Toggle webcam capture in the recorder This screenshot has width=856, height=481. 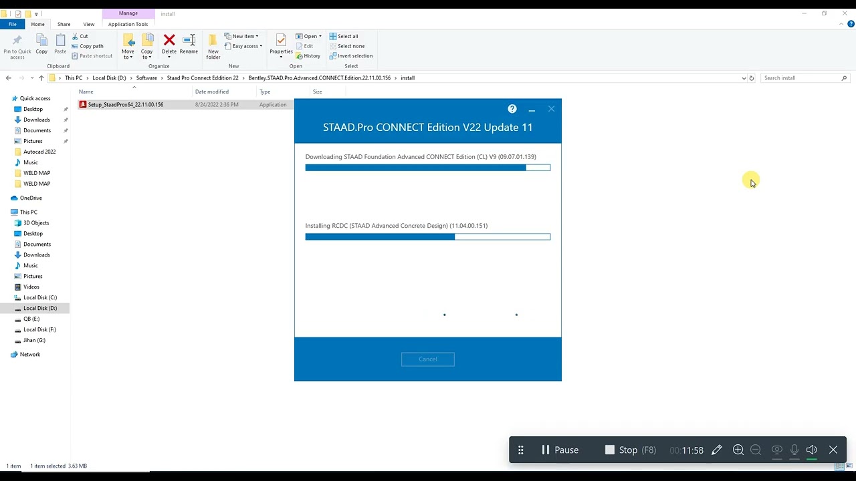coord(776,450)
